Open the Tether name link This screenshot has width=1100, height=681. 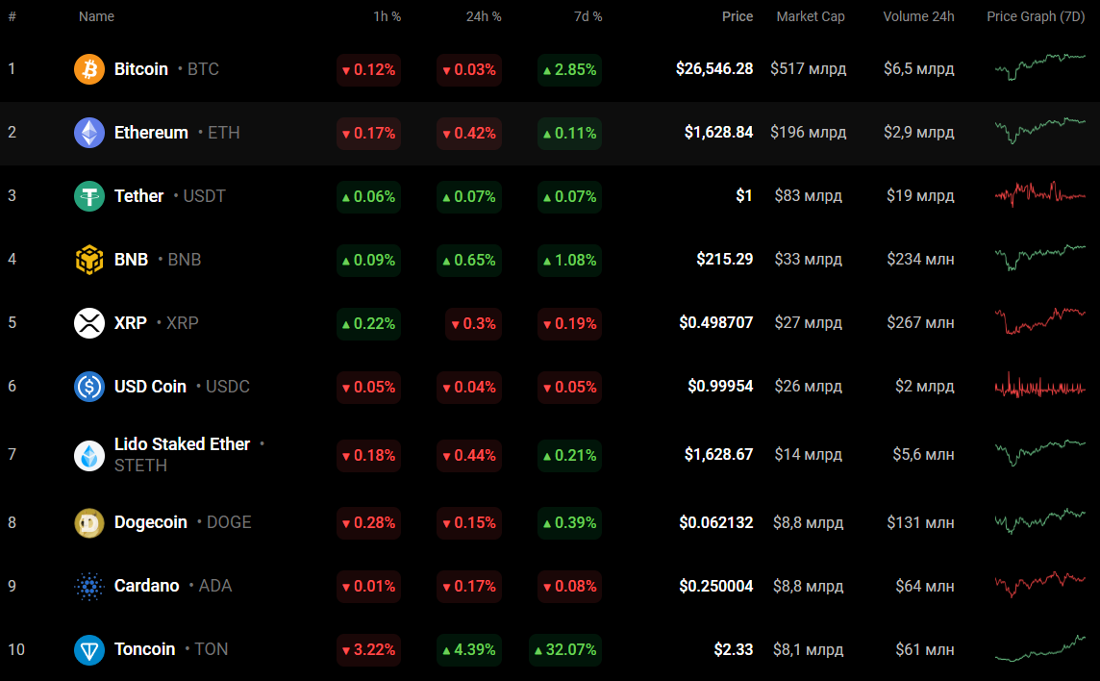pos(138,196)
